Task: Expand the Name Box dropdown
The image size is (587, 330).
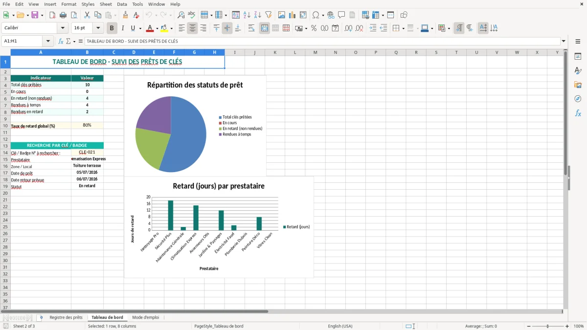Action: point(48,42)
